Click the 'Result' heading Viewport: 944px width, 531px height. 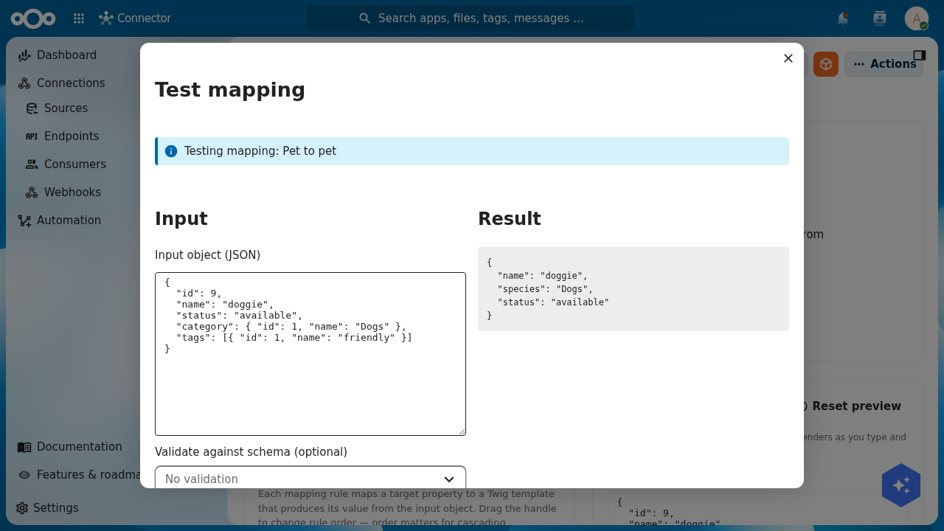510,219
